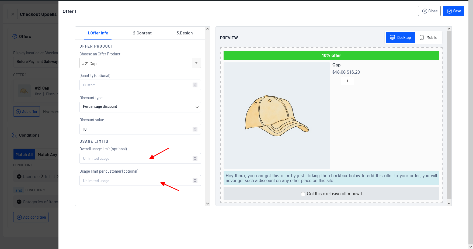Click the Quantity field spinner arrows
The height and width of the screenshot is (249, 473).
(x=195, y=85)
